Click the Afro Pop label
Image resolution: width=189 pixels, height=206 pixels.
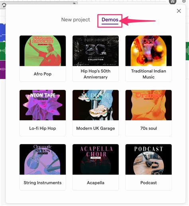(x=43, y=74)
